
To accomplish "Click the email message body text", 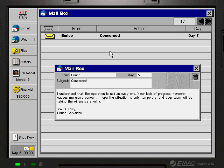I will 127,104.
